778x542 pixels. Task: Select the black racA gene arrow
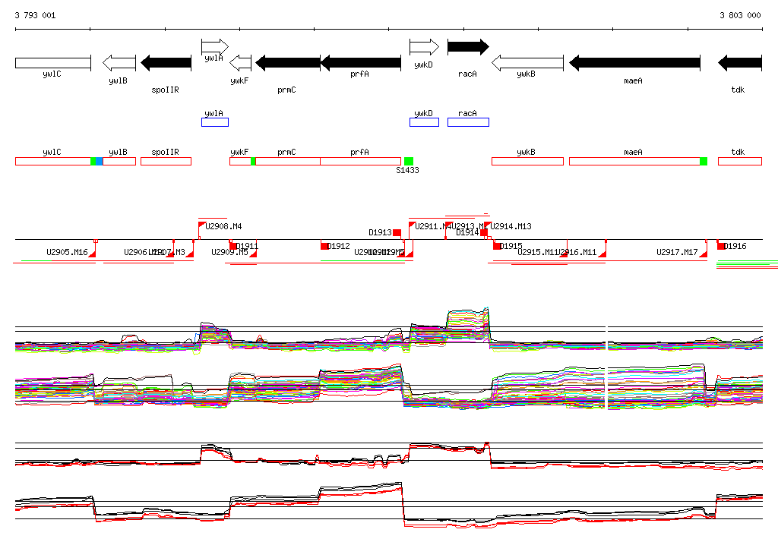pyautogui.click(x=468, y=47)
